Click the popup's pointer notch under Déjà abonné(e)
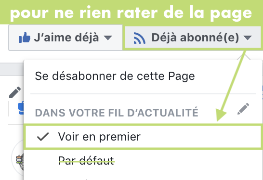This screenshot has height=180, width=263. [244, 57]
